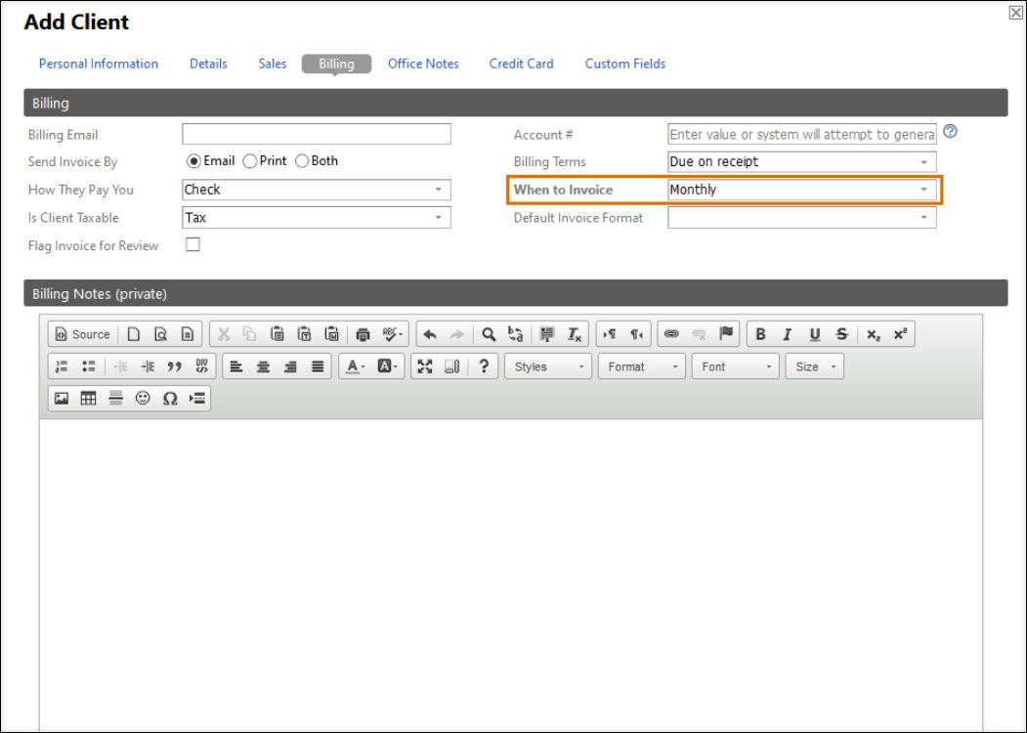Click the Bold formatting icon

760,334
